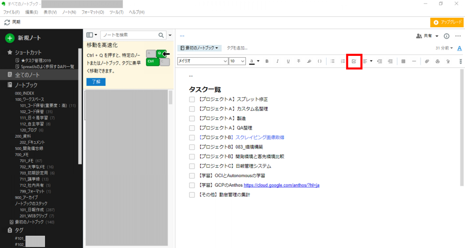Open the 共有 share dropdown

427,36
